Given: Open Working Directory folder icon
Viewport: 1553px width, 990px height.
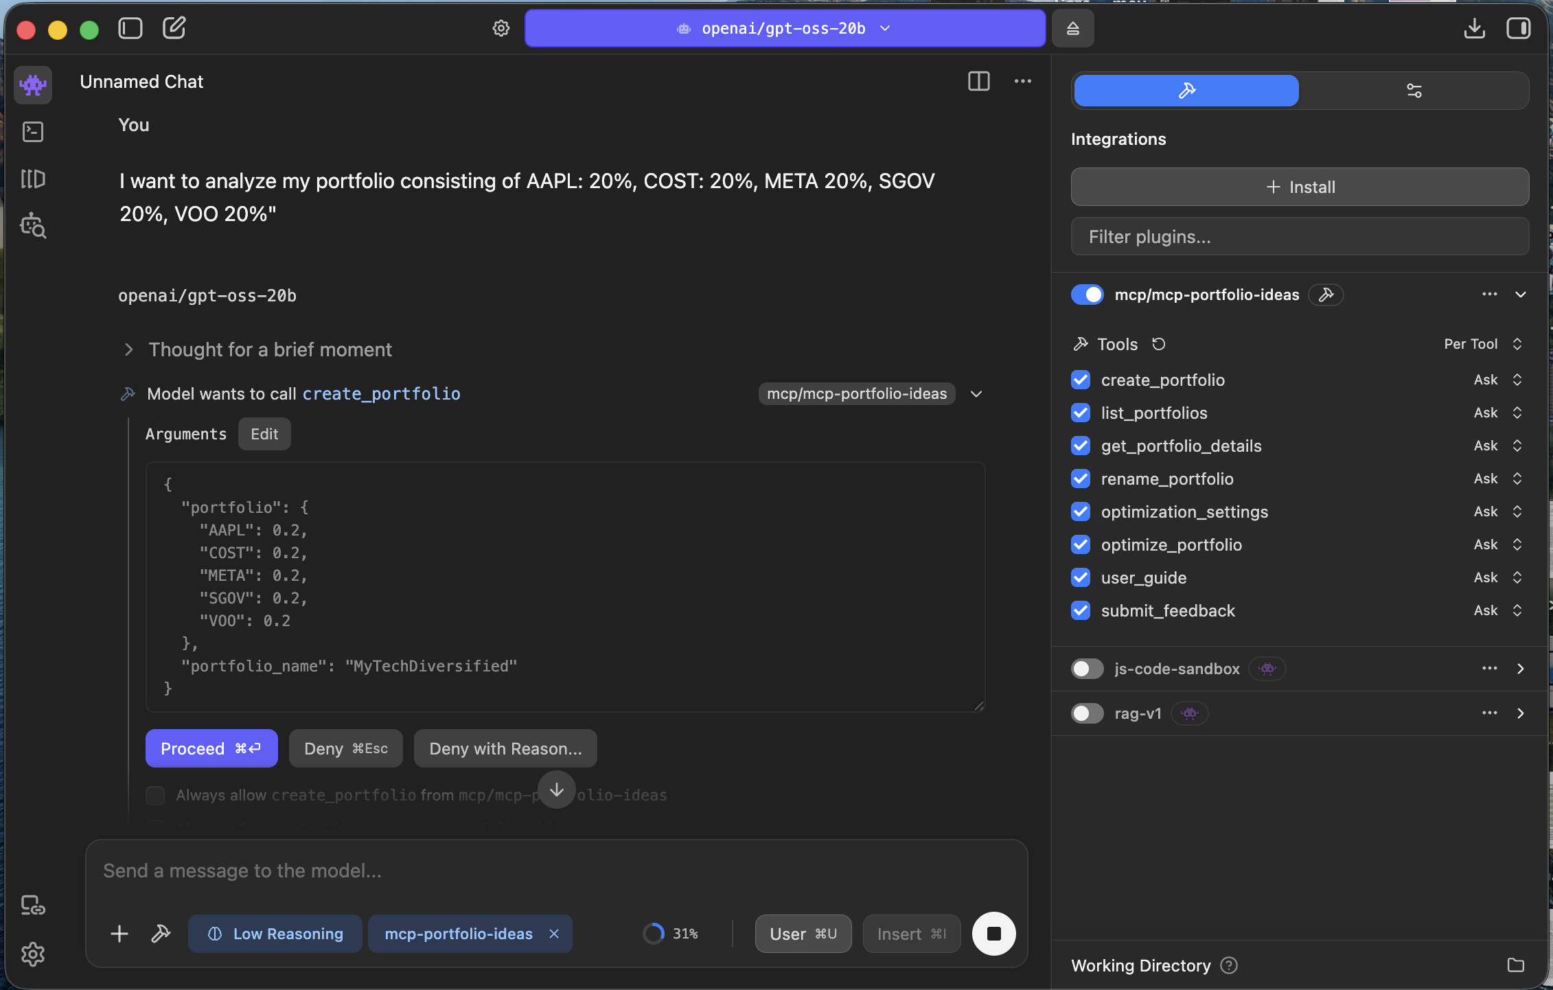Looking at the screenshot, I should coord(1516,965).
